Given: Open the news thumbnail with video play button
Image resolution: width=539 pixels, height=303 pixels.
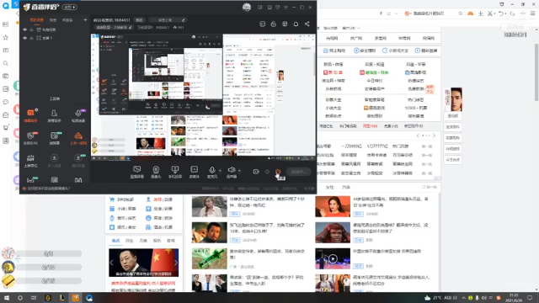Looking at the screenshot, I should click(x=333, y=258).
